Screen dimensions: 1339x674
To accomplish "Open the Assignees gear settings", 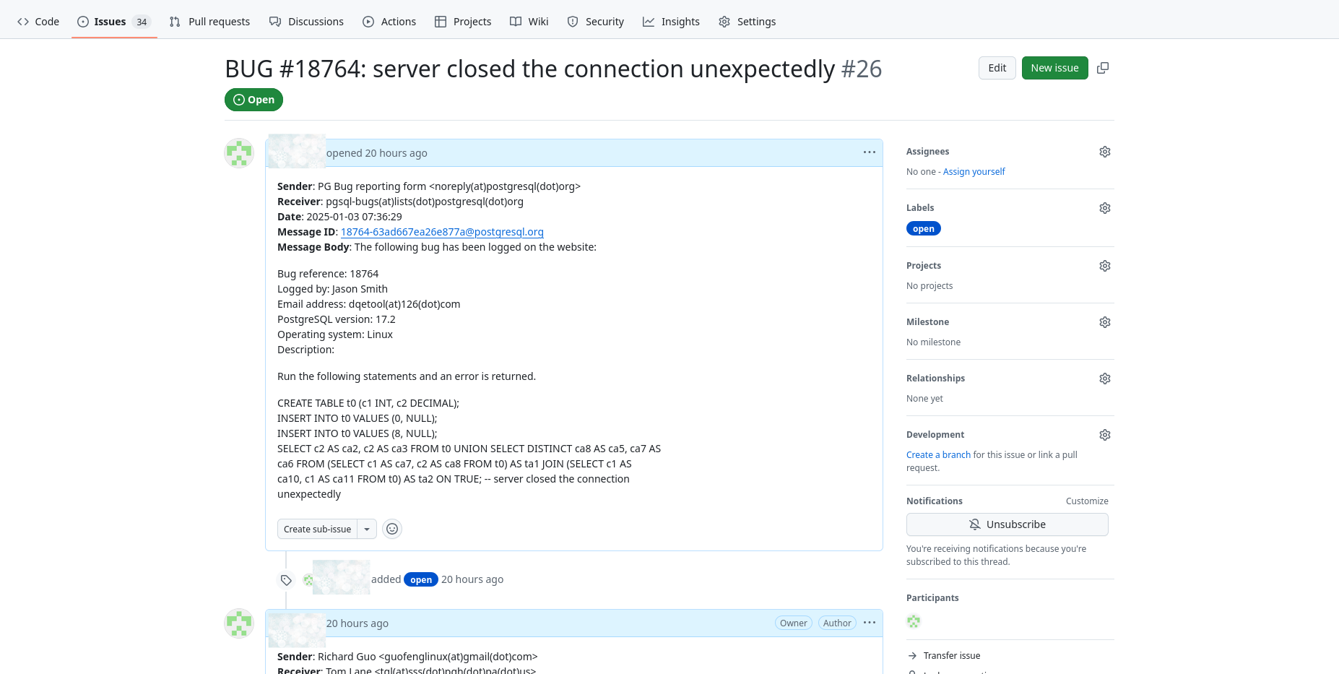I will coord(1105,152).
